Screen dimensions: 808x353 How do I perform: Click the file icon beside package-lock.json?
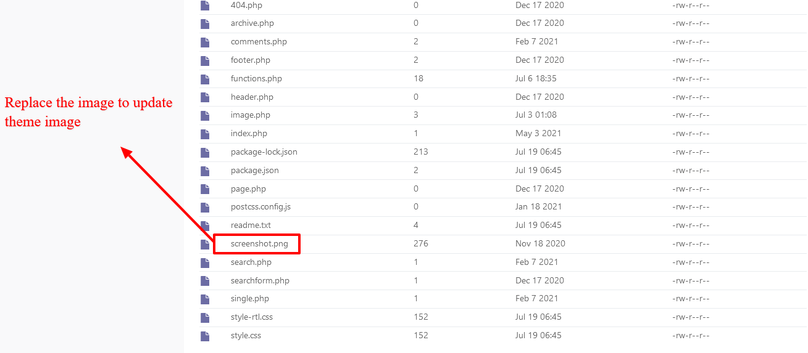coord(205,152)
